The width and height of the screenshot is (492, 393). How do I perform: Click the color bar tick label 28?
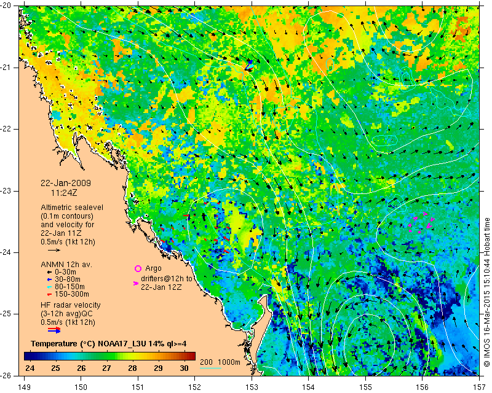132,368
